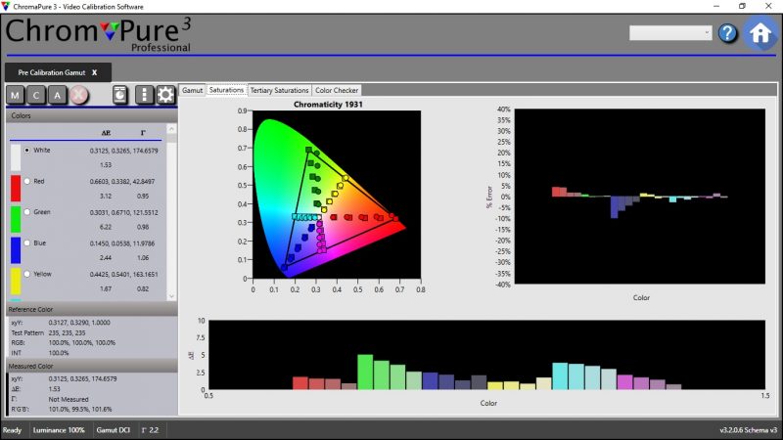Open the Color Checker tab
Screen dimensions: 783x440
(x=337, y=90)
